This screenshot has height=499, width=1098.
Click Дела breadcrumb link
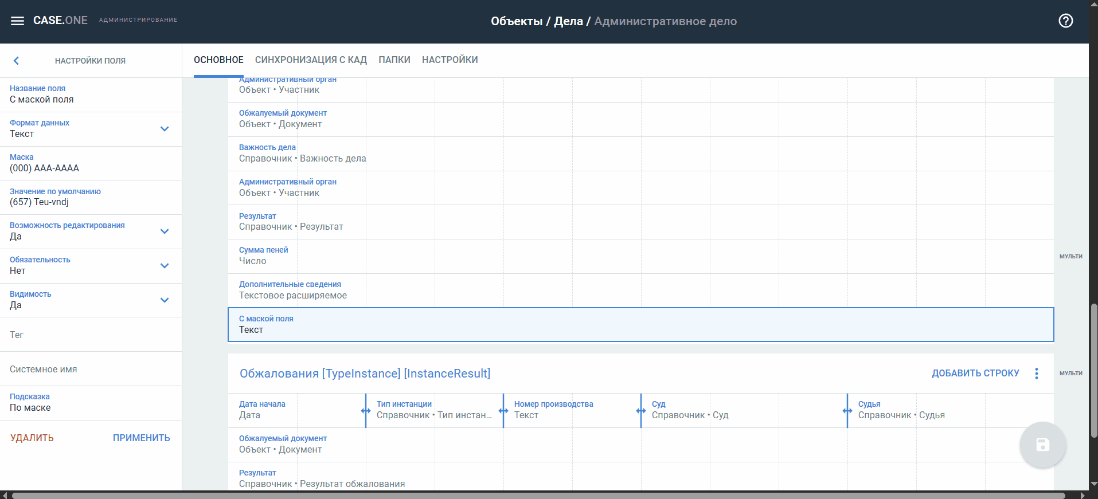click(x=568, y=21)
